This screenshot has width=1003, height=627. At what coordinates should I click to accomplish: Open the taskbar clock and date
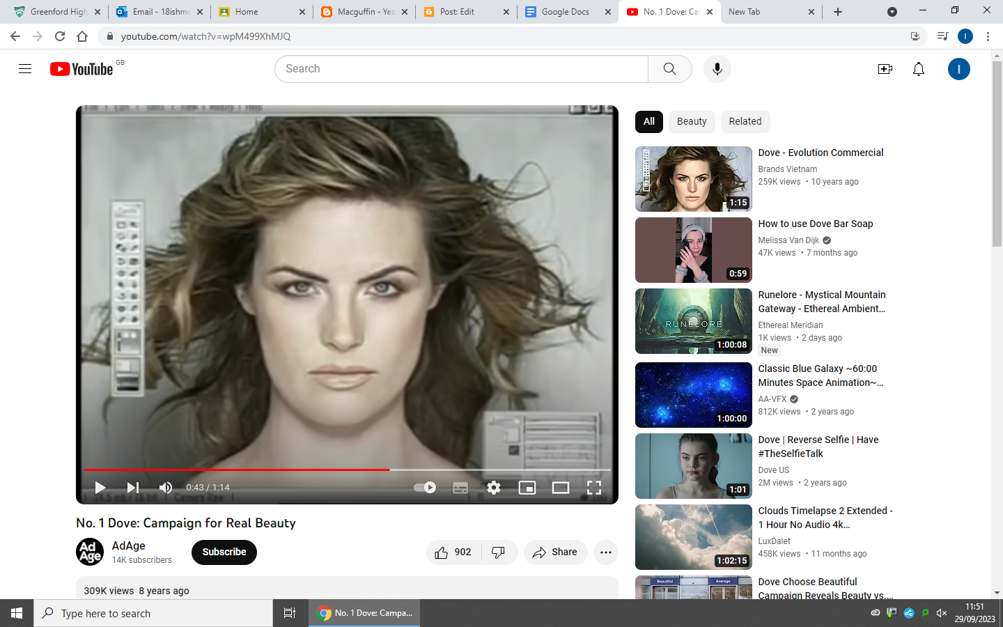[975, 612]
